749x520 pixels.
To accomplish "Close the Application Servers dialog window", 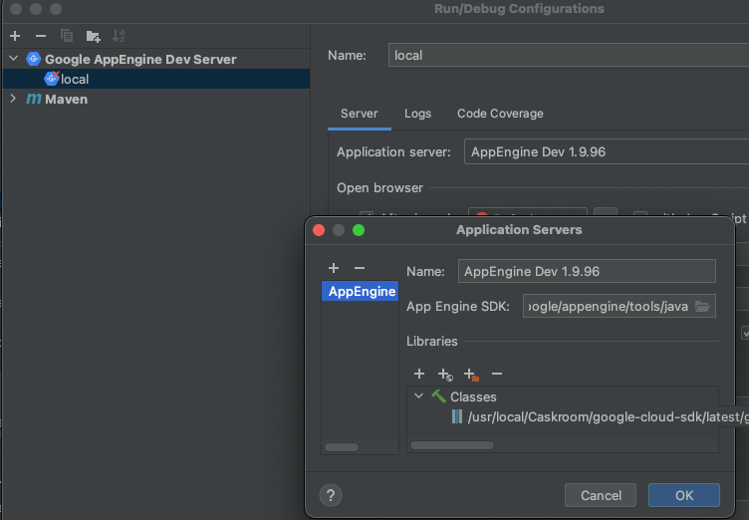I will (319, 230).
